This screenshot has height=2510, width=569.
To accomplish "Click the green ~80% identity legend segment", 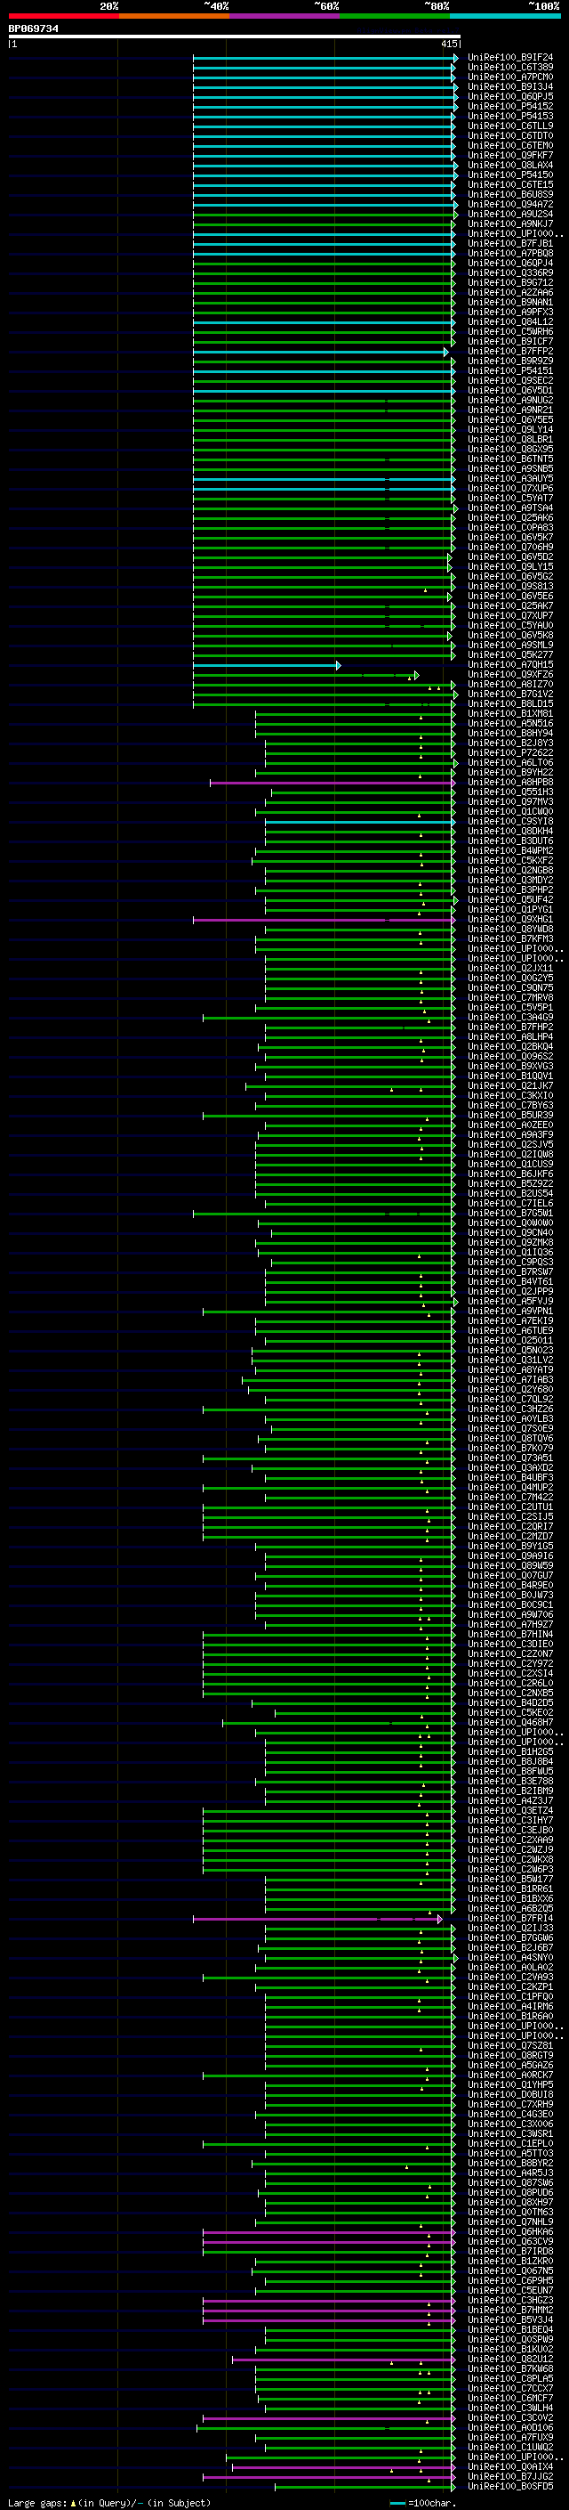I will click(395, 16).
